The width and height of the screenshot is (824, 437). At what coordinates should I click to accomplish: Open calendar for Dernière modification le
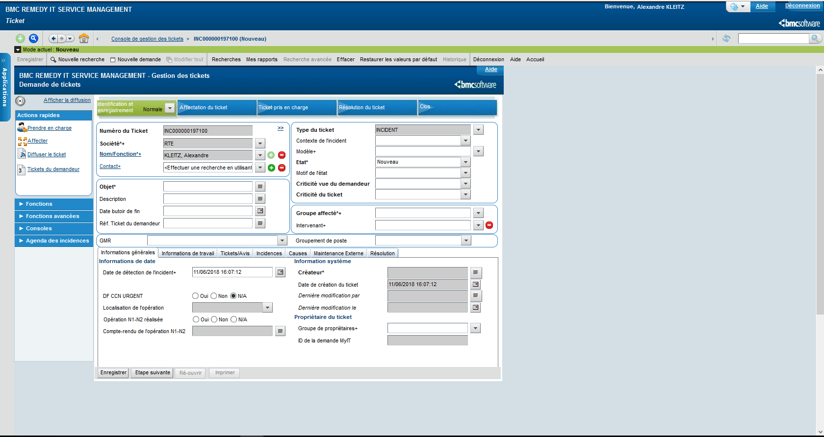coord(476,308)
